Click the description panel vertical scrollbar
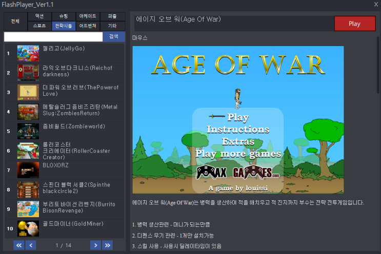This screenshot has height=254, width=381. [378, 65]
